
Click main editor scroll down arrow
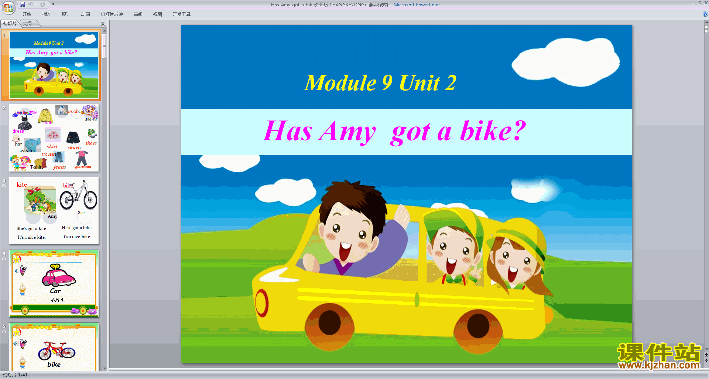[x=706, y=349]
